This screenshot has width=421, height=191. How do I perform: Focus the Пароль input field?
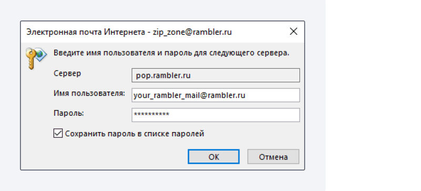(x=216, y=115)
